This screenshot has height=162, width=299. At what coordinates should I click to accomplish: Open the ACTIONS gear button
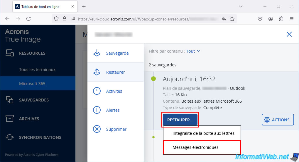pos(278,120)
